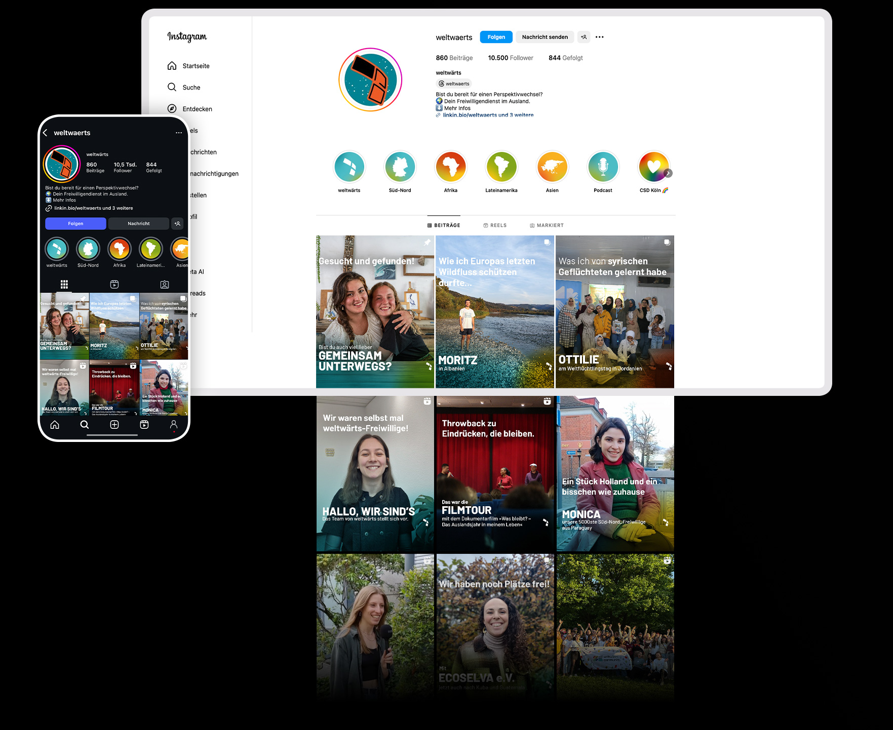Screen dimensions: 893x730
Task: Open the Asien story highlight on desktop
Action: tap(552, 172)
